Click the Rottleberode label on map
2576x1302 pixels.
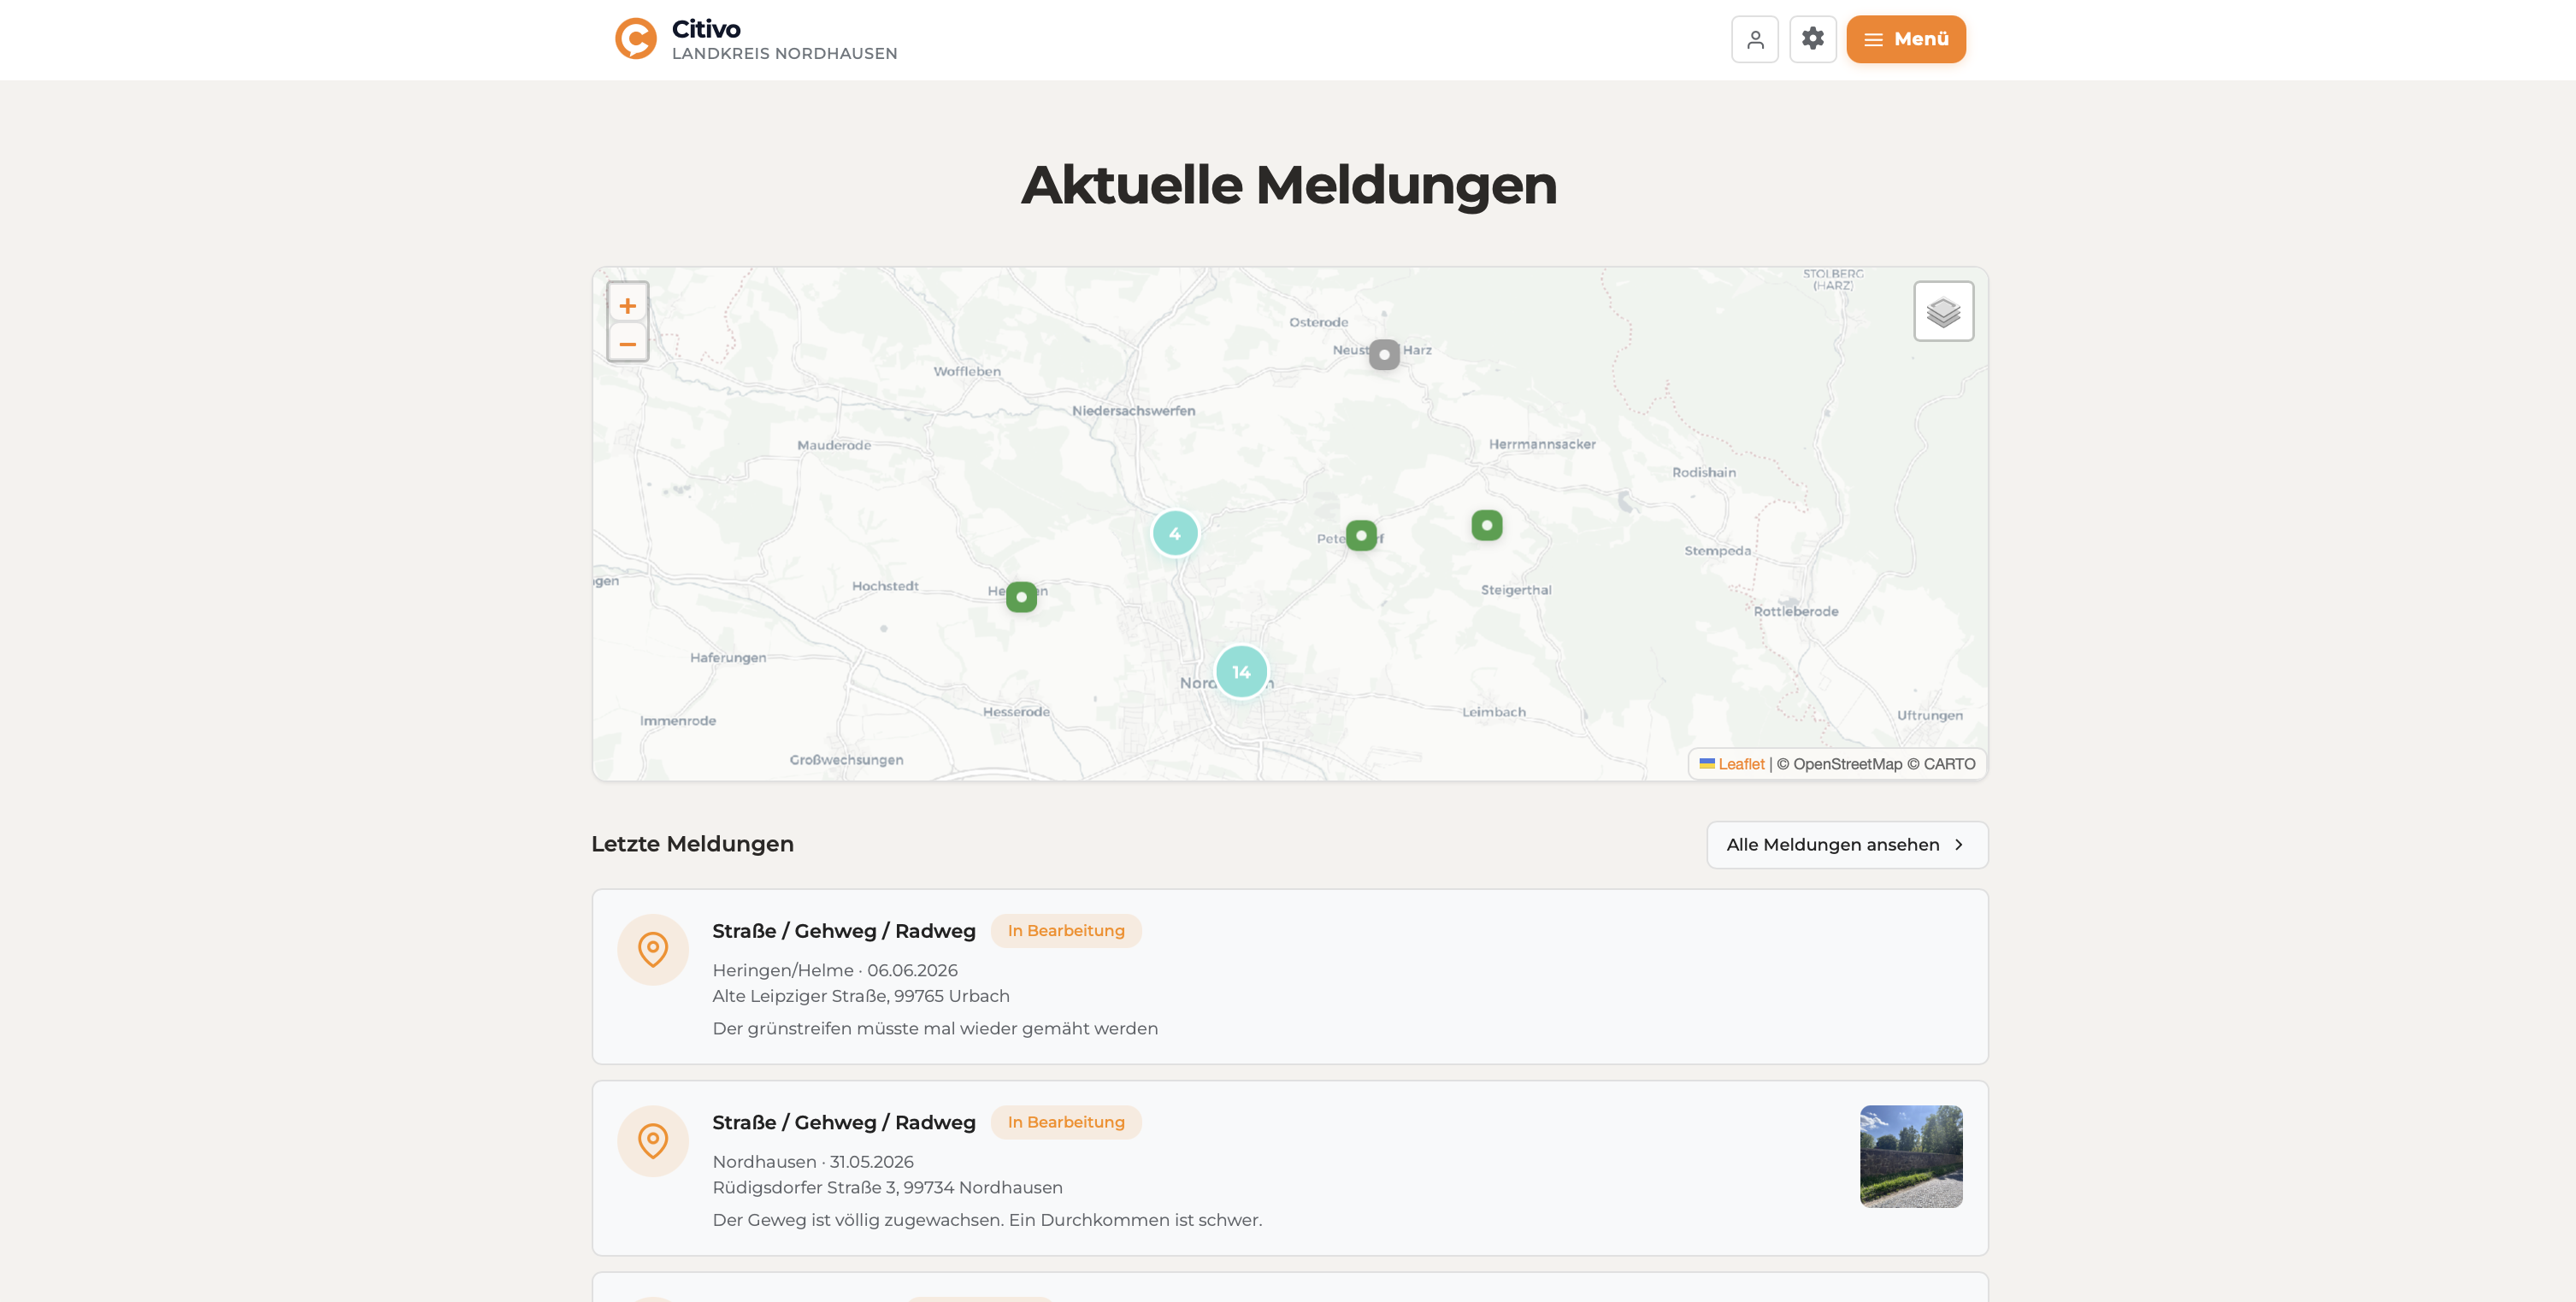point(1795,612)
